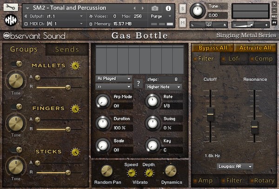Turn the Random Pan knob
The image size is (279, 189).
107,171
